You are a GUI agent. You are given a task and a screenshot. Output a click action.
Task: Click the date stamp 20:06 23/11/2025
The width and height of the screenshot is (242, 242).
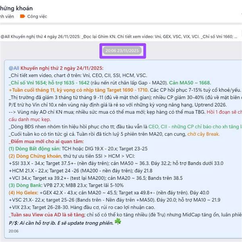click(122, 51)
